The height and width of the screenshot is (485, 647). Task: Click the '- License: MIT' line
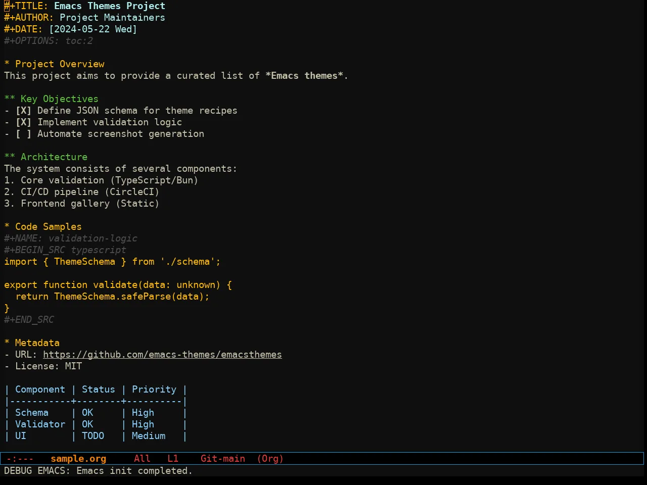coord(43,366)
